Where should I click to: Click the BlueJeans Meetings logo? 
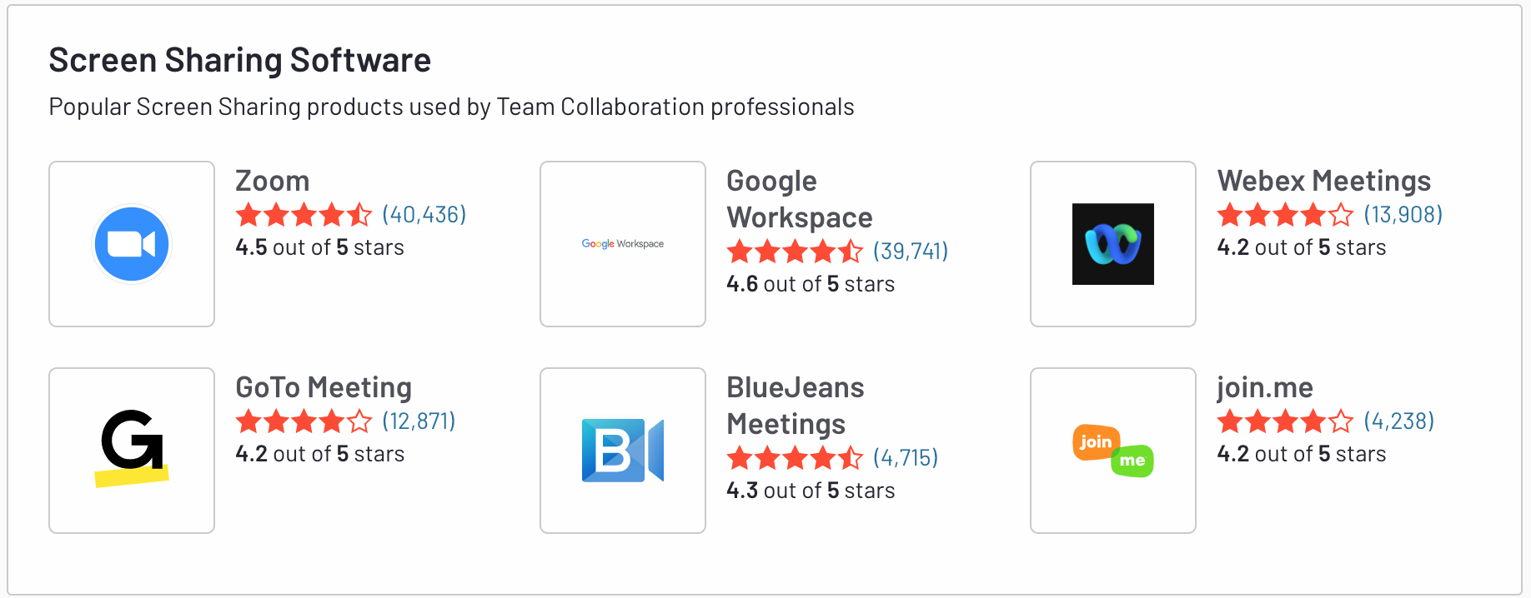point(622,450)
